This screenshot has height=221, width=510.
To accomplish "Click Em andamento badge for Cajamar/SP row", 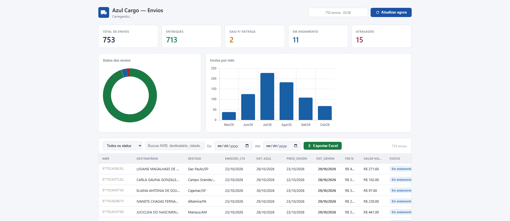I will click(x=400, y=190).
